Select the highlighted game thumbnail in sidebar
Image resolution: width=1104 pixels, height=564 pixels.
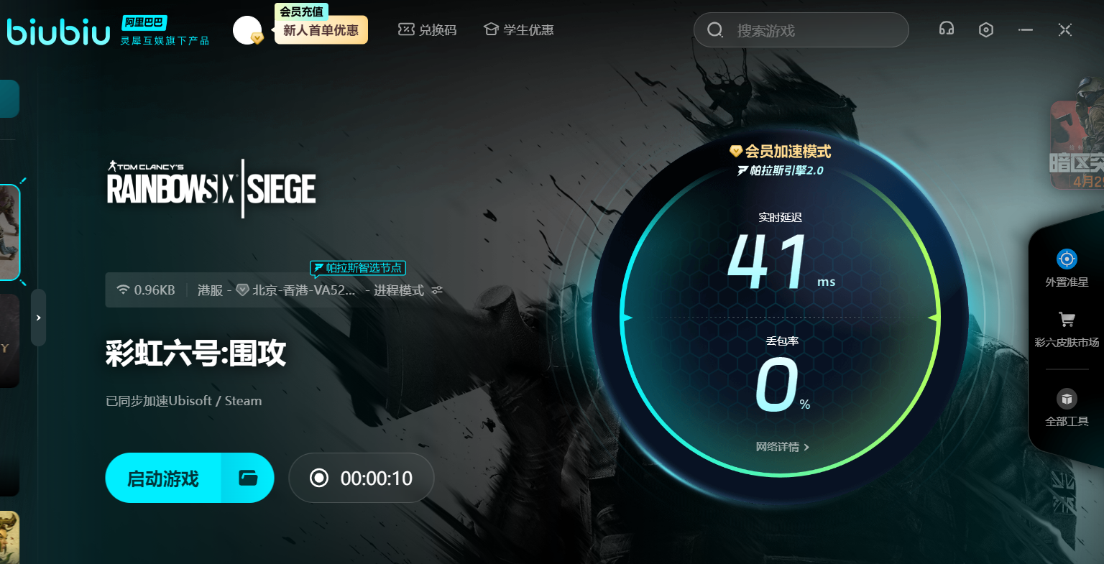tap(9, 233)
